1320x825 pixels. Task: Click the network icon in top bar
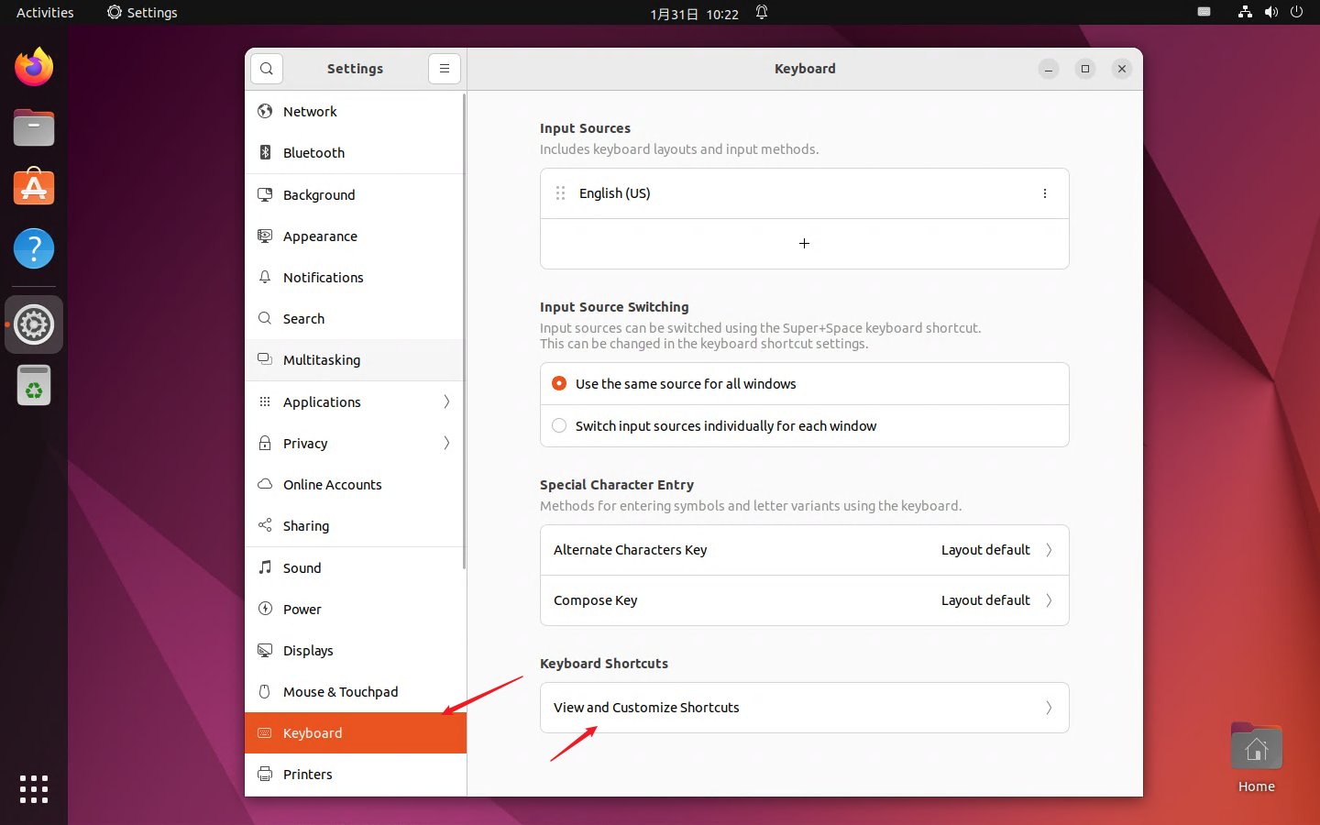[x=1245, y=13]
